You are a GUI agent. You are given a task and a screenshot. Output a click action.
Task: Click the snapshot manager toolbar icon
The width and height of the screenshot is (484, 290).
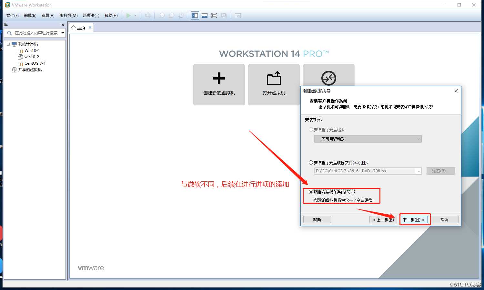pyautogui.click(x=182, y=16)
